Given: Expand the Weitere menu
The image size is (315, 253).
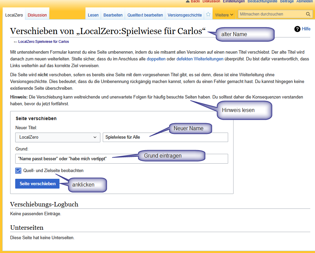Looking at the screenshot, I should click(224, 15).
